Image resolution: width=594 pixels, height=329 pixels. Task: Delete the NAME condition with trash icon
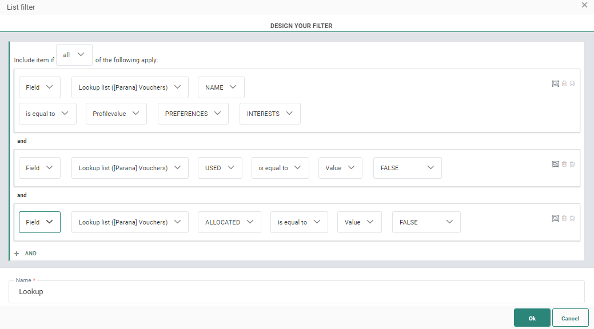click(x=564, y=83)
